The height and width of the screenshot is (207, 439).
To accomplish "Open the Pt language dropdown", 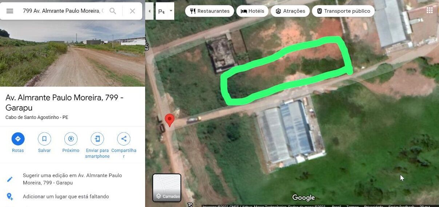I will tap(165, 11).
